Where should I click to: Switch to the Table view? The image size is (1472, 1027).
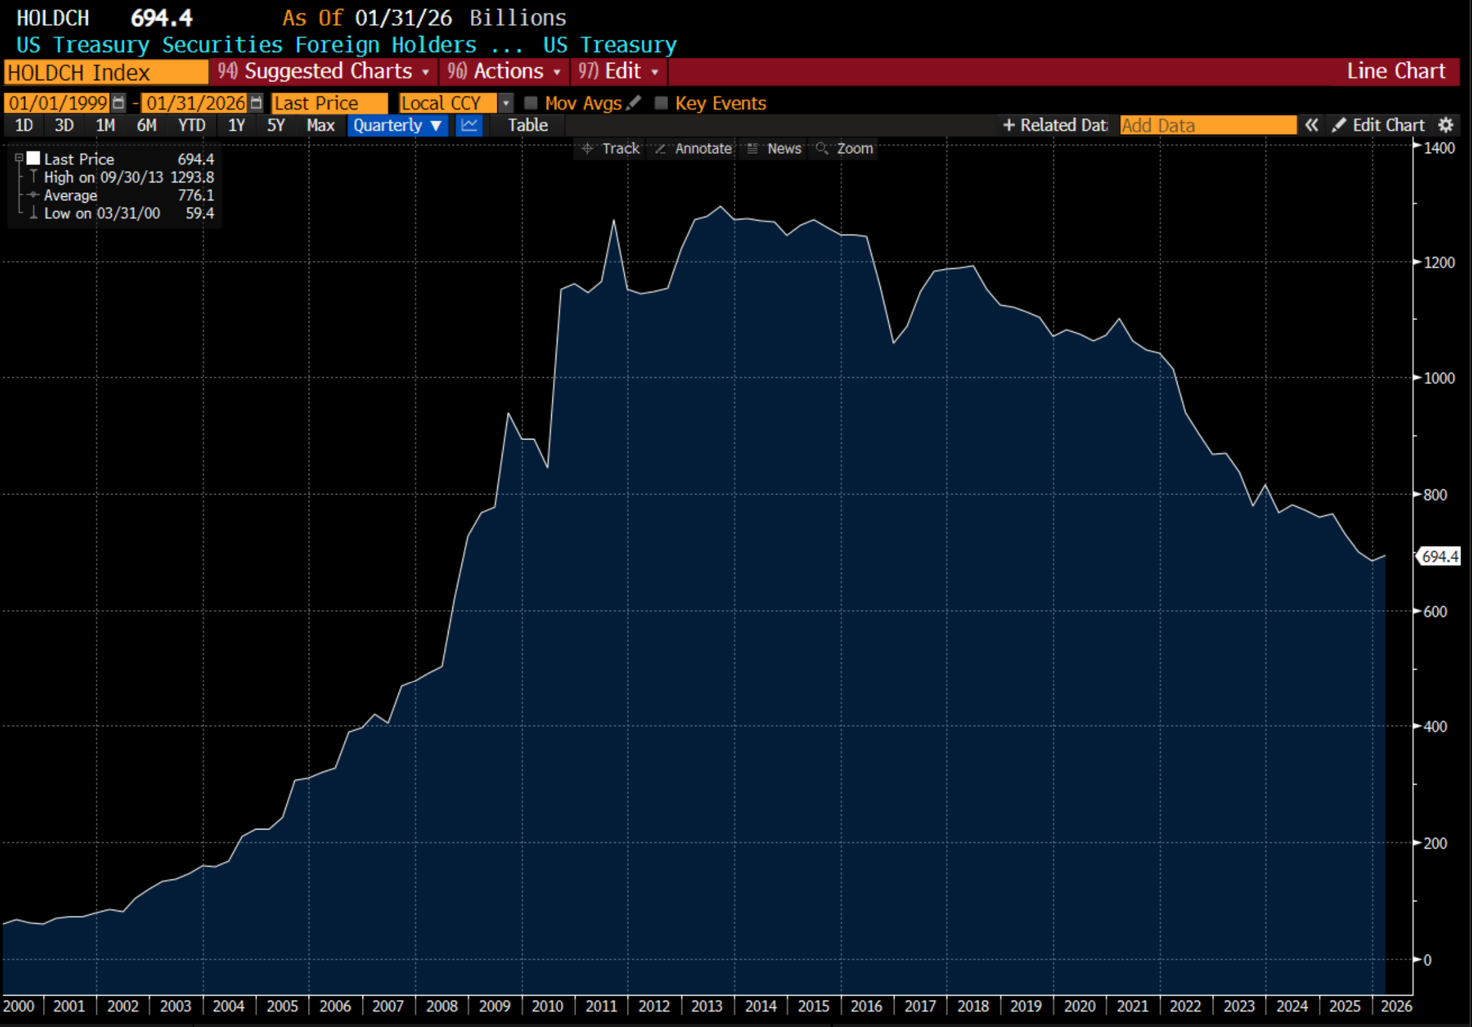(x=527, y=125)
